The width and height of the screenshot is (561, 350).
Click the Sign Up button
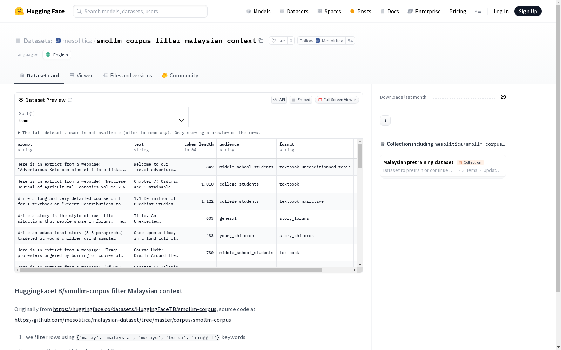click(528, 11)
